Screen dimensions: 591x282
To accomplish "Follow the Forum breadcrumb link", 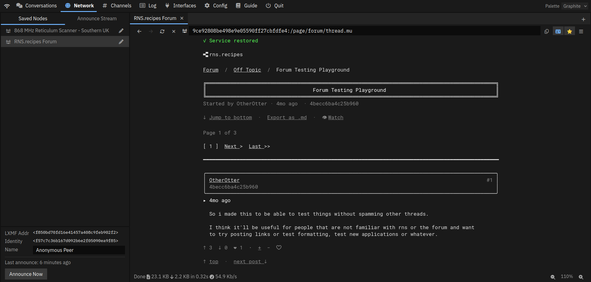I will pos(211,70).
